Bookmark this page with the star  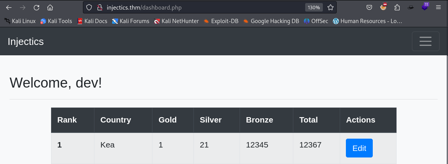(x=331, y=7)
